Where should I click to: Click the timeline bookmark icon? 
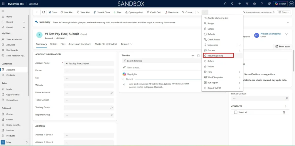point(198,56)
